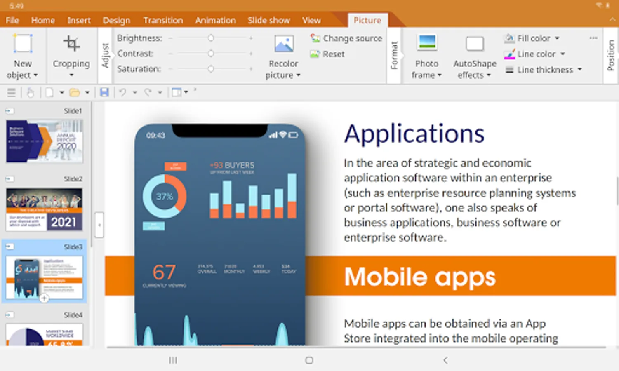This screenshot has width=619, height=371.
Task: Collapse the slide panel with side handle
Action: pyautogui.click(x=99, y=225)
